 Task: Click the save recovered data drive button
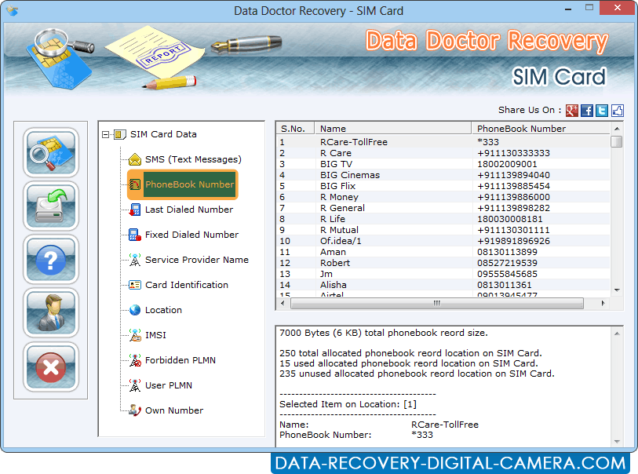51,206
